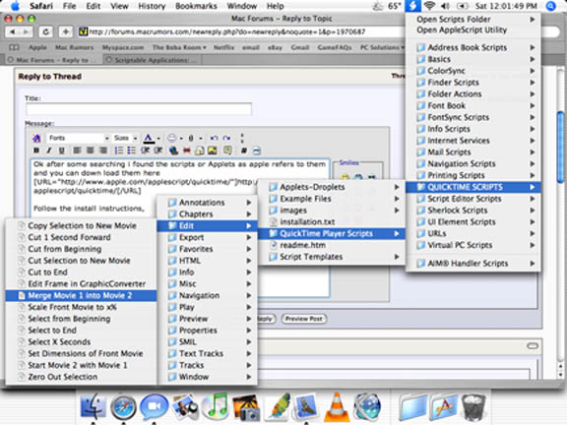Open the smilies dropdown arrow in toolbar

[x=181, y=139]
